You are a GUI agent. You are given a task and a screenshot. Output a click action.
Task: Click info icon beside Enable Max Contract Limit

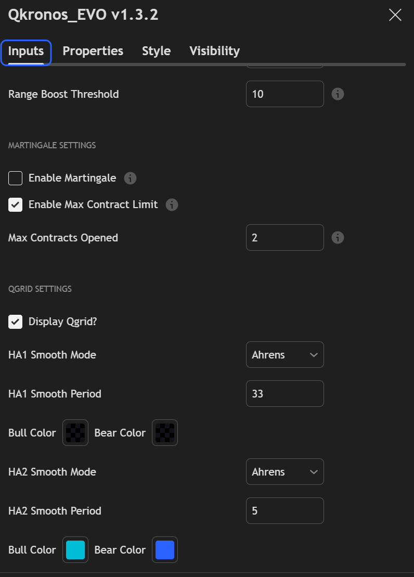pyautogui.click(x=172, y=205)
